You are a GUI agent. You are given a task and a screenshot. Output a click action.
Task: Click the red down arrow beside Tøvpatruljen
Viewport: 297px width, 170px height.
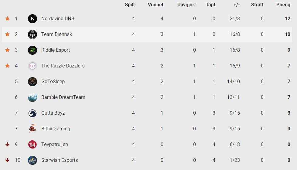click(7, 144)
